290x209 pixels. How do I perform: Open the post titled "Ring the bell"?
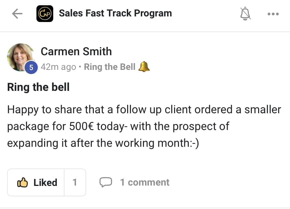click(x=38, y=87)
